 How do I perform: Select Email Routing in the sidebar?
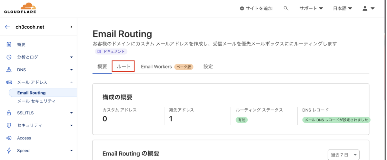43,93
